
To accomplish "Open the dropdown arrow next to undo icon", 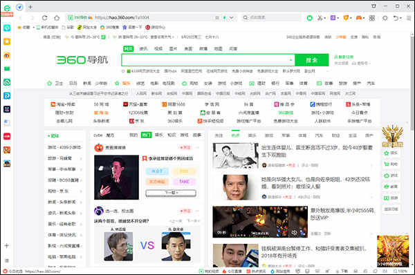I will (x=400, y=18).
